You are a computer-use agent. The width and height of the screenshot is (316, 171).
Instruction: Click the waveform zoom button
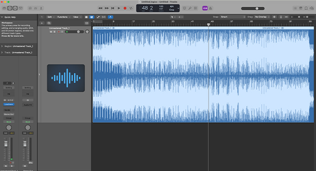(x=274, y=17)
